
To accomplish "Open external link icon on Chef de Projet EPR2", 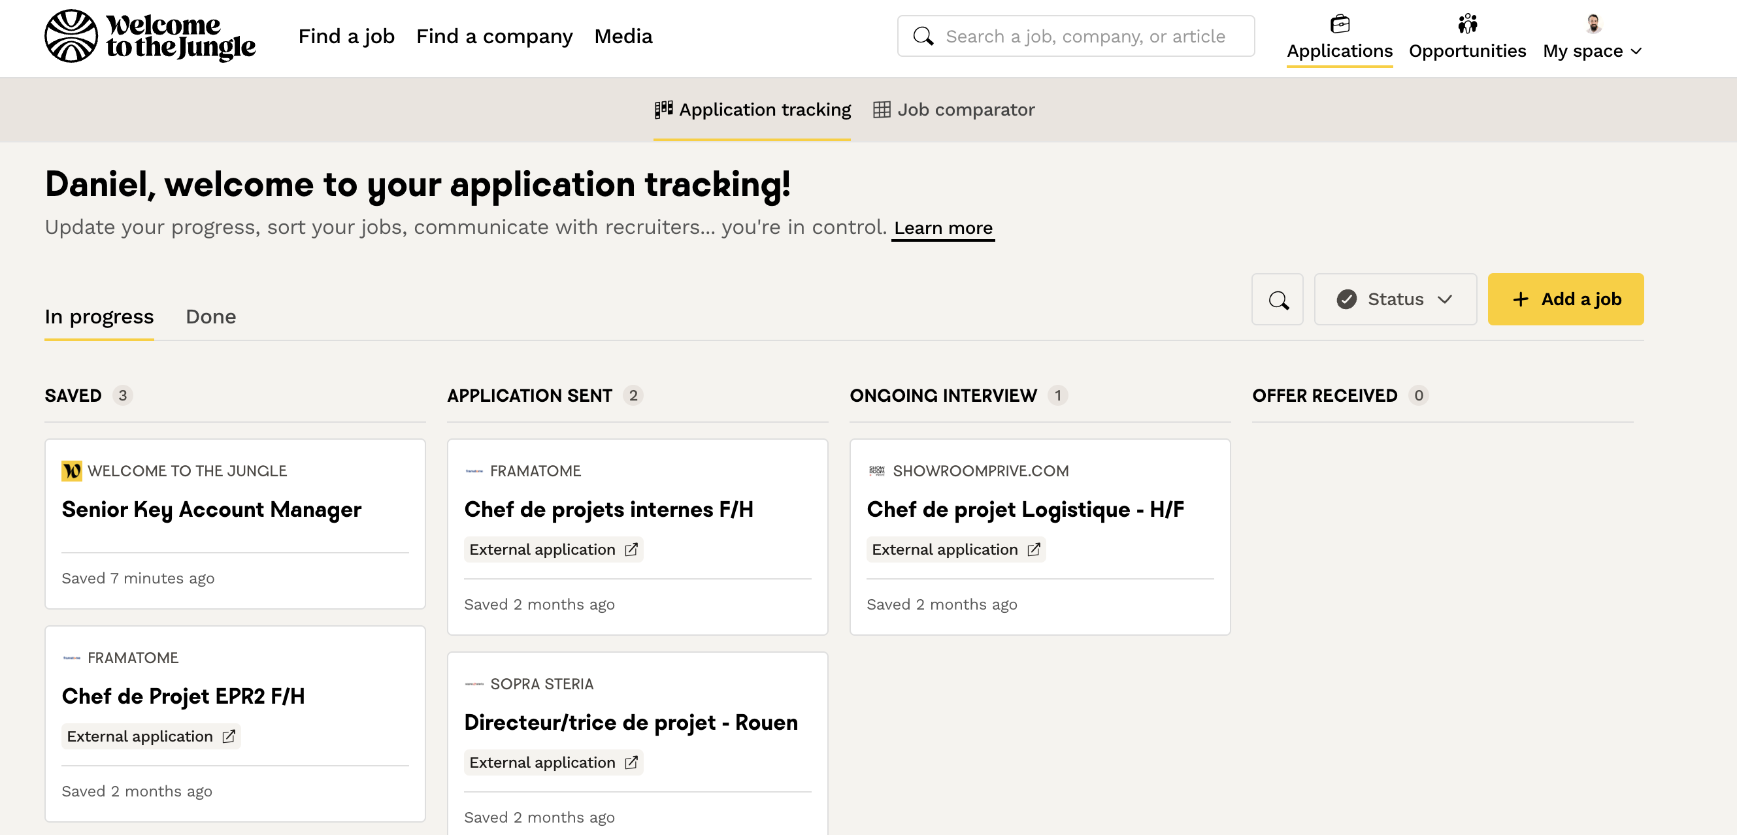I will 229,736.
